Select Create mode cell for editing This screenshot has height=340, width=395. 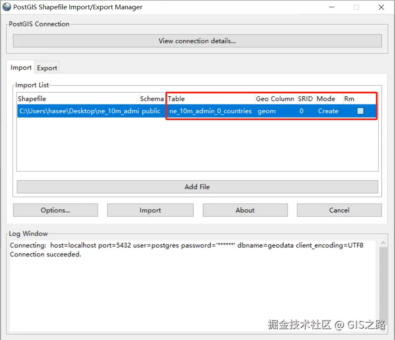point(329,111)
